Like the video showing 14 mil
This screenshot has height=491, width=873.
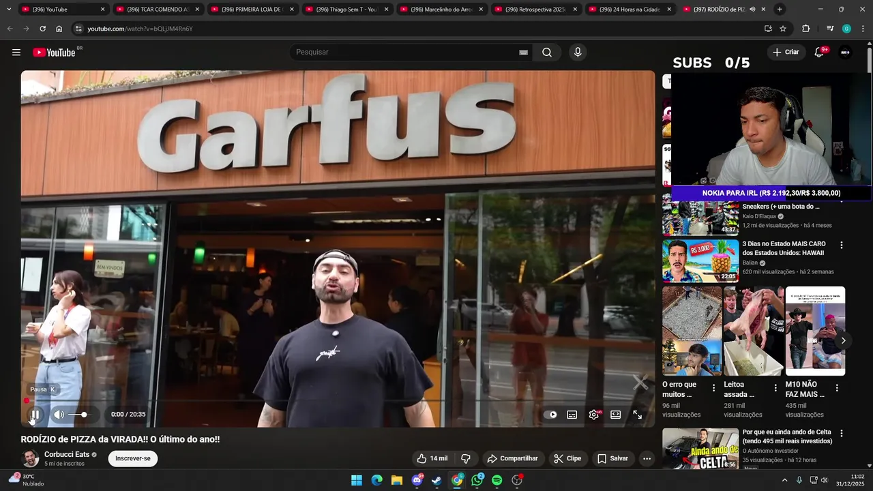click(432, 458)
